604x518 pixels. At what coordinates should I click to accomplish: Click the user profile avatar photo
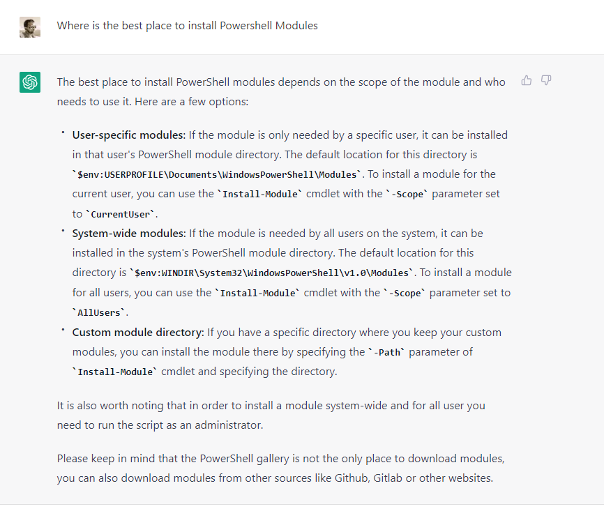click(30, 27)
